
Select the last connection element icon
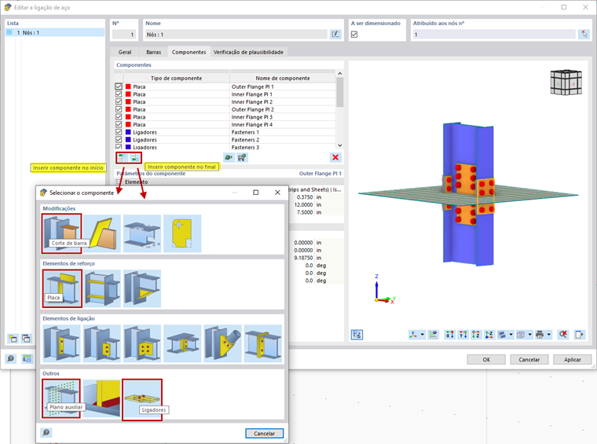263,343
